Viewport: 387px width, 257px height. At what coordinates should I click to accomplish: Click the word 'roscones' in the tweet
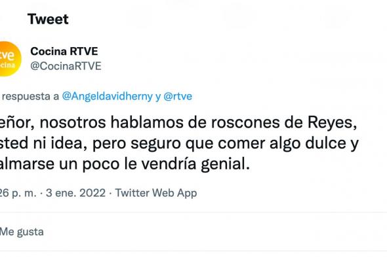[245, 122]
